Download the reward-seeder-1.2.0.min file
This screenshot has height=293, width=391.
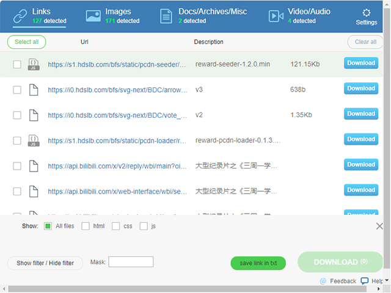[x=361, y=63]
